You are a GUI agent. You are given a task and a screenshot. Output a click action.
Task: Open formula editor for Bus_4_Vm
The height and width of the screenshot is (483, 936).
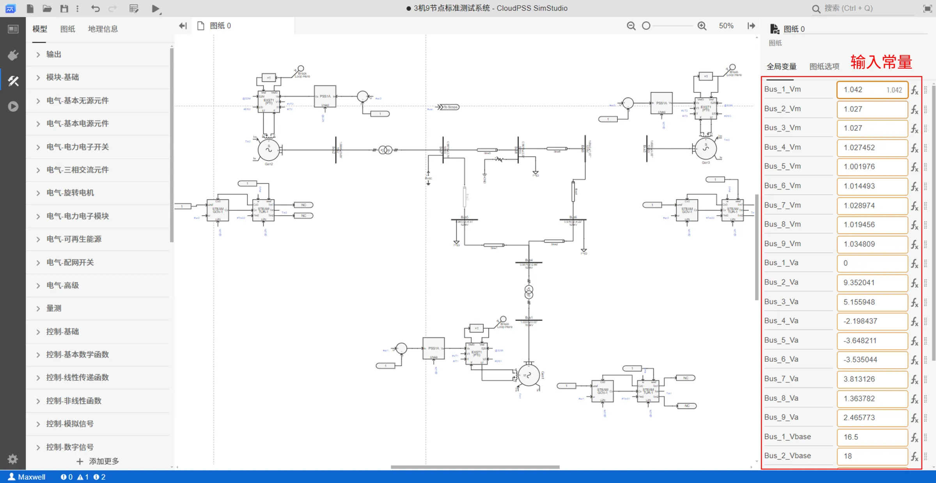915,148
